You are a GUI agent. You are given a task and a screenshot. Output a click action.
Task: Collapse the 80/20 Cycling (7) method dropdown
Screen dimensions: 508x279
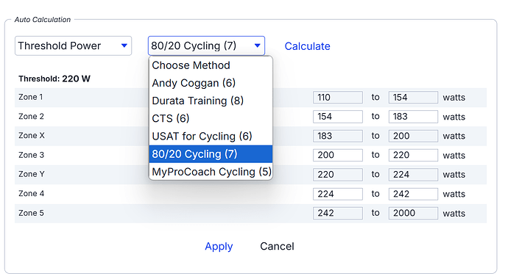(206, 46)
